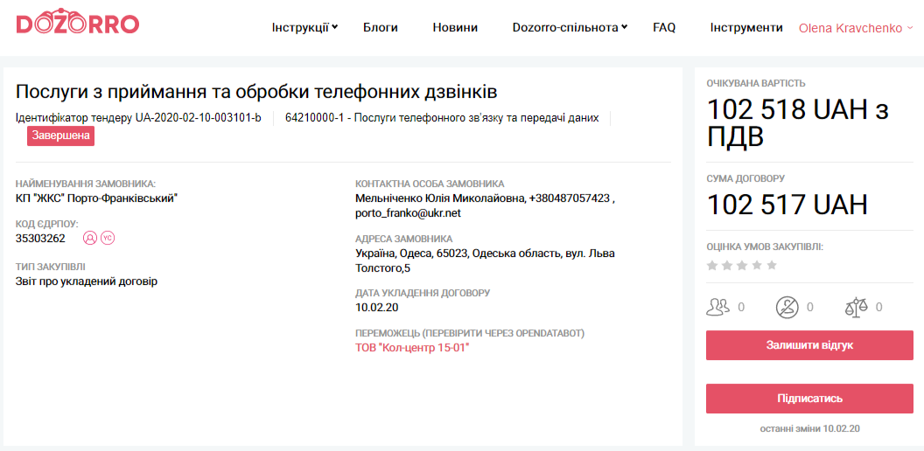Screen dimensions: 924x451
Task: Click the Завершена status badge
Action: [x=60, y=135]
